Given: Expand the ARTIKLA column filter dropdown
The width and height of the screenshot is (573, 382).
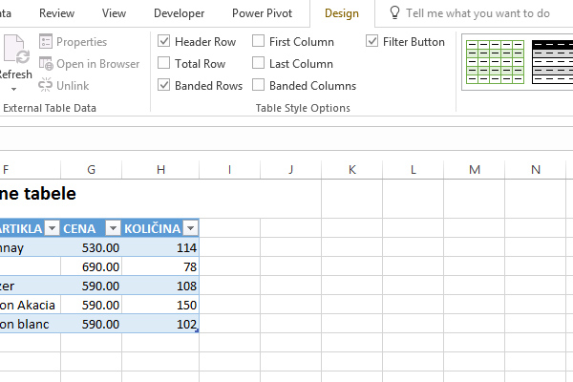Looking at the screenshot, I should click(51, 228).
